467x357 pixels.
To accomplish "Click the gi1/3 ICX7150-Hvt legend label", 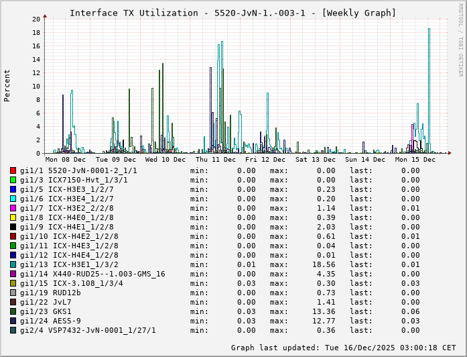I will [x=74, y=180].
